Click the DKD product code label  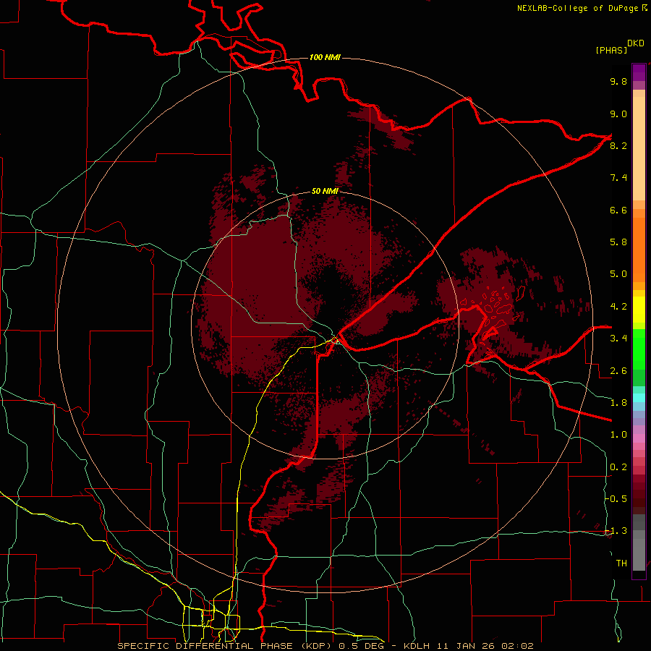(636, 43)
